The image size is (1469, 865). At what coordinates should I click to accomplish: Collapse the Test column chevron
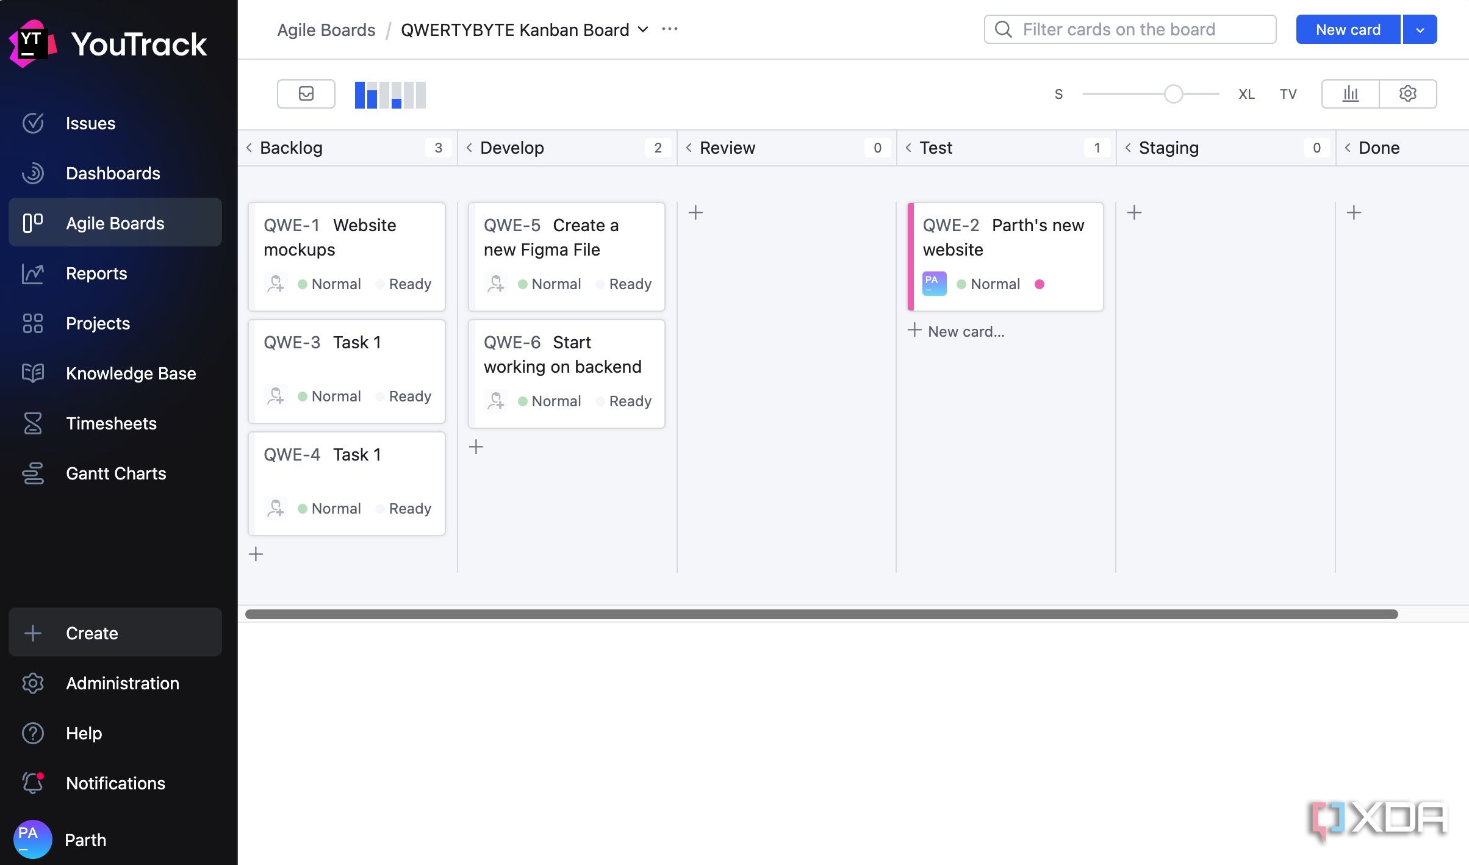coord(908,148)
